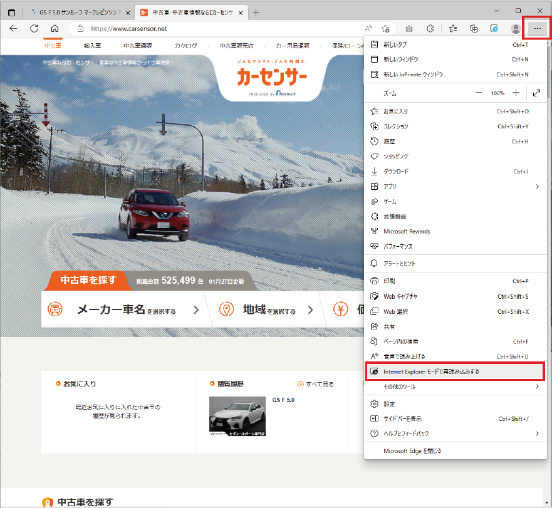Close the GS F 5.0 tab
Image resolution: width=552 pixels, height=508 pixels.
point(128,13)
